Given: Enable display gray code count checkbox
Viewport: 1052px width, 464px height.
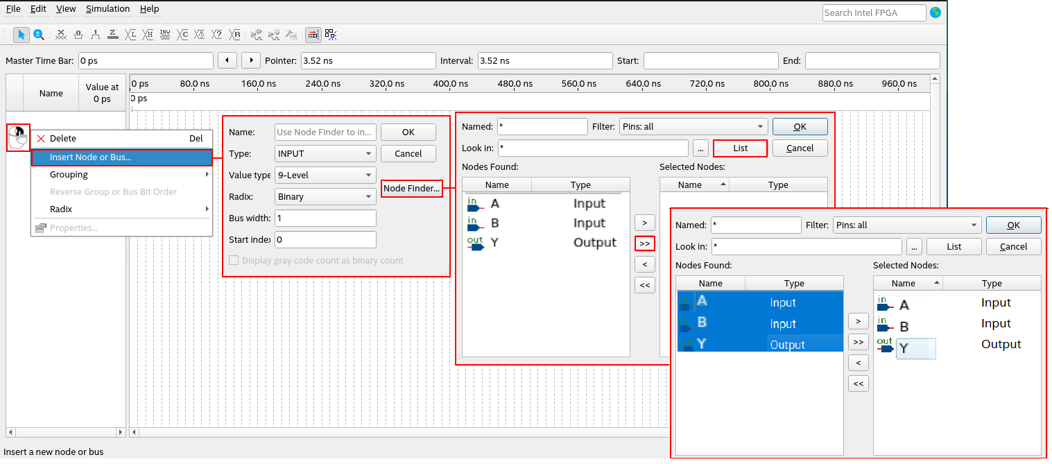Looking at the screenshot, I should [x=234, y=261].
